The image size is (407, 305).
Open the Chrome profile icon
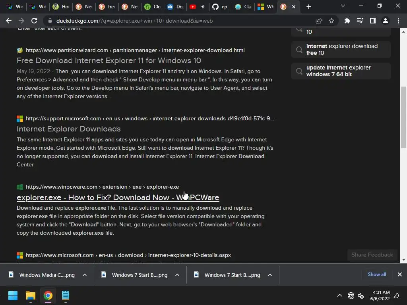[x=386, y=21]
